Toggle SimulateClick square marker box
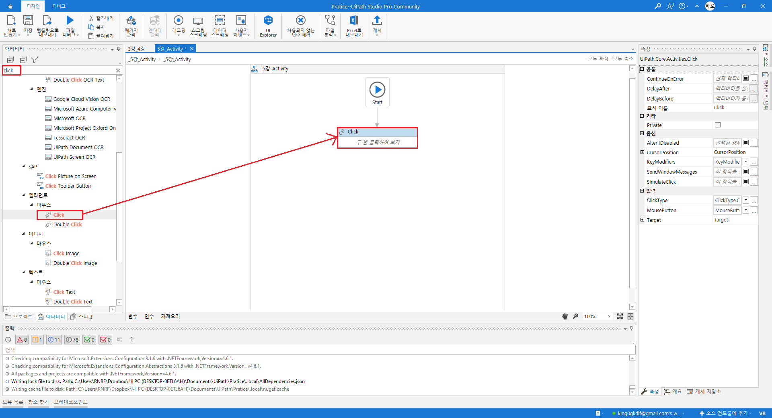The image size is (772, 418). pyautogui.click(x=746, y=182)
